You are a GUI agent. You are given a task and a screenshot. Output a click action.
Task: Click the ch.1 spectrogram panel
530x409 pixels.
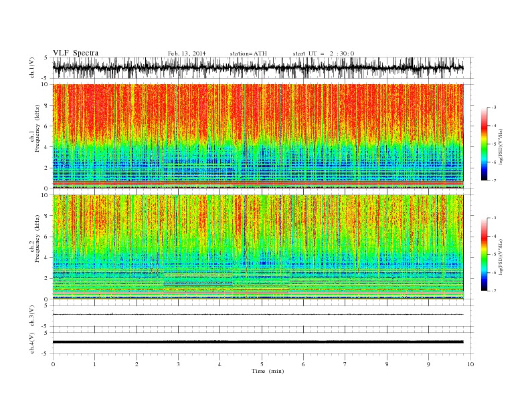pyautogui.click(x=258, y=136)
